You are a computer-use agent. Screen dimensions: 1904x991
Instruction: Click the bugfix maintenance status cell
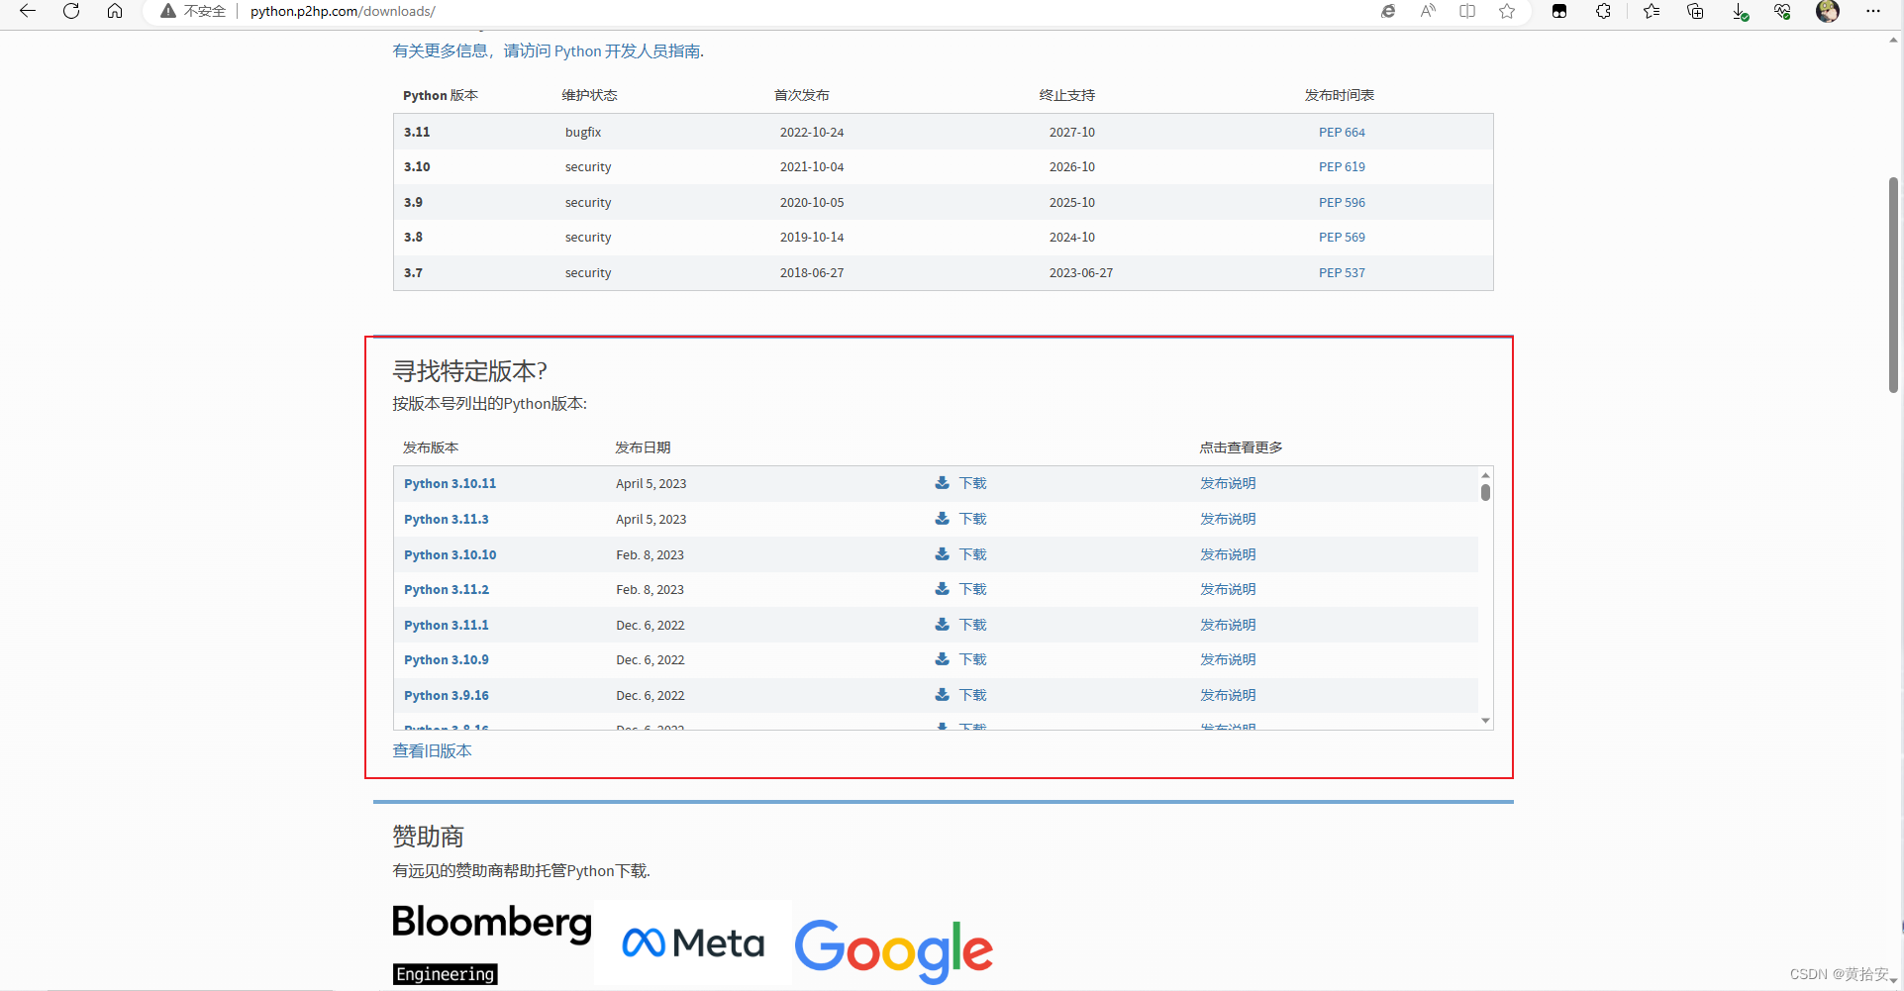tap(583, 132)
